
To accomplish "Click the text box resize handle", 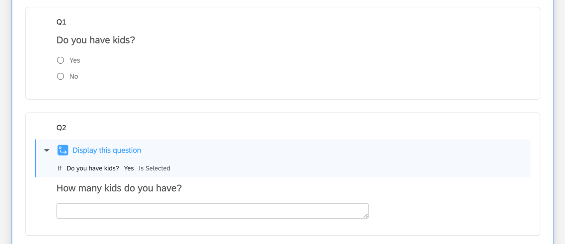I will [366, 216].
